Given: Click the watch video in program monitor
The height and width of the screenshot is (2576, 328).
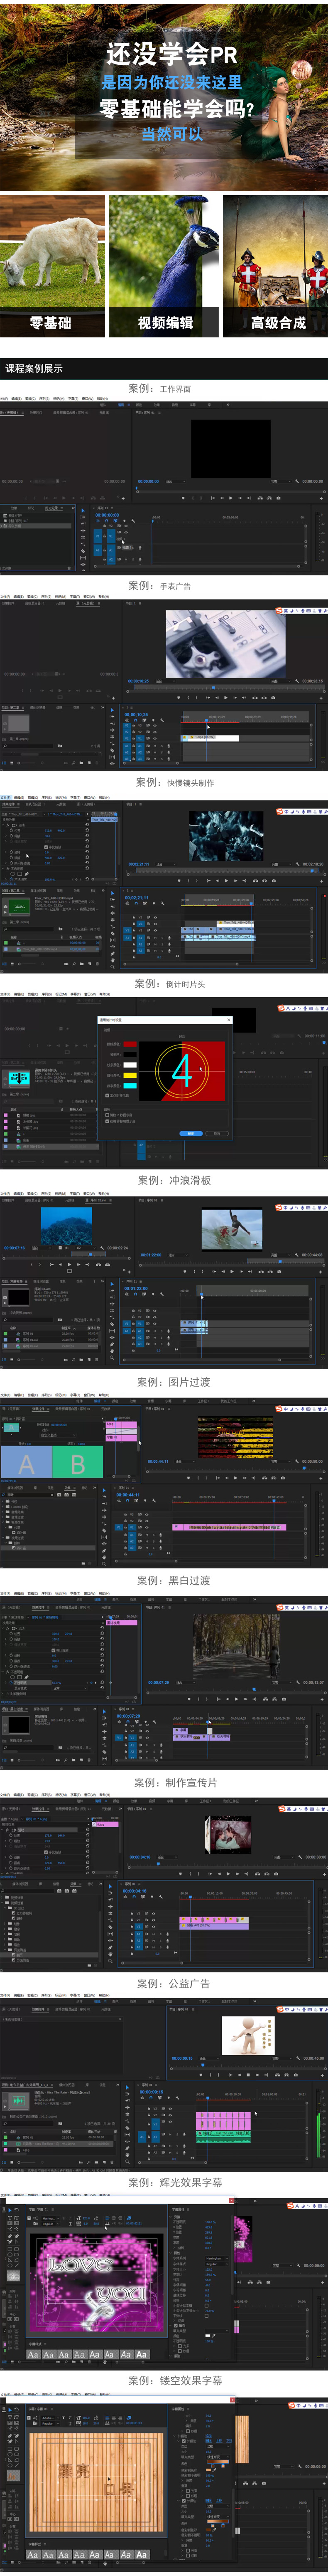Looking at the screenshot, I should 225,644.
